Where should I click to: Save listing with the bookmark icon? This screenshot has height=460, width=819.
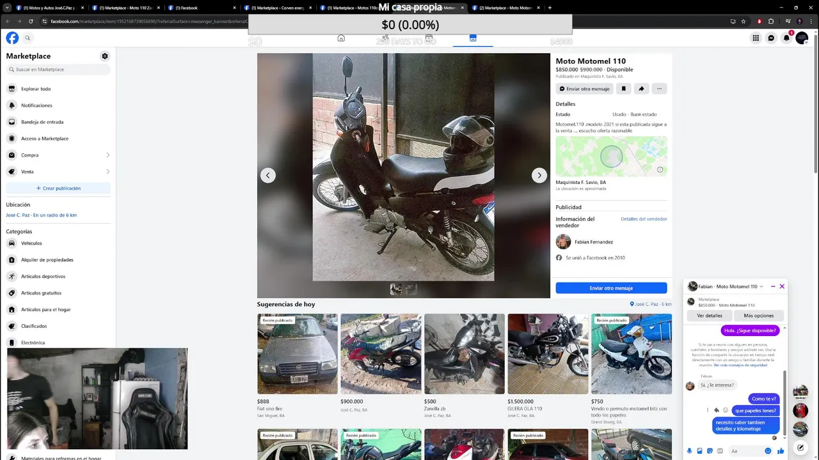624,89
